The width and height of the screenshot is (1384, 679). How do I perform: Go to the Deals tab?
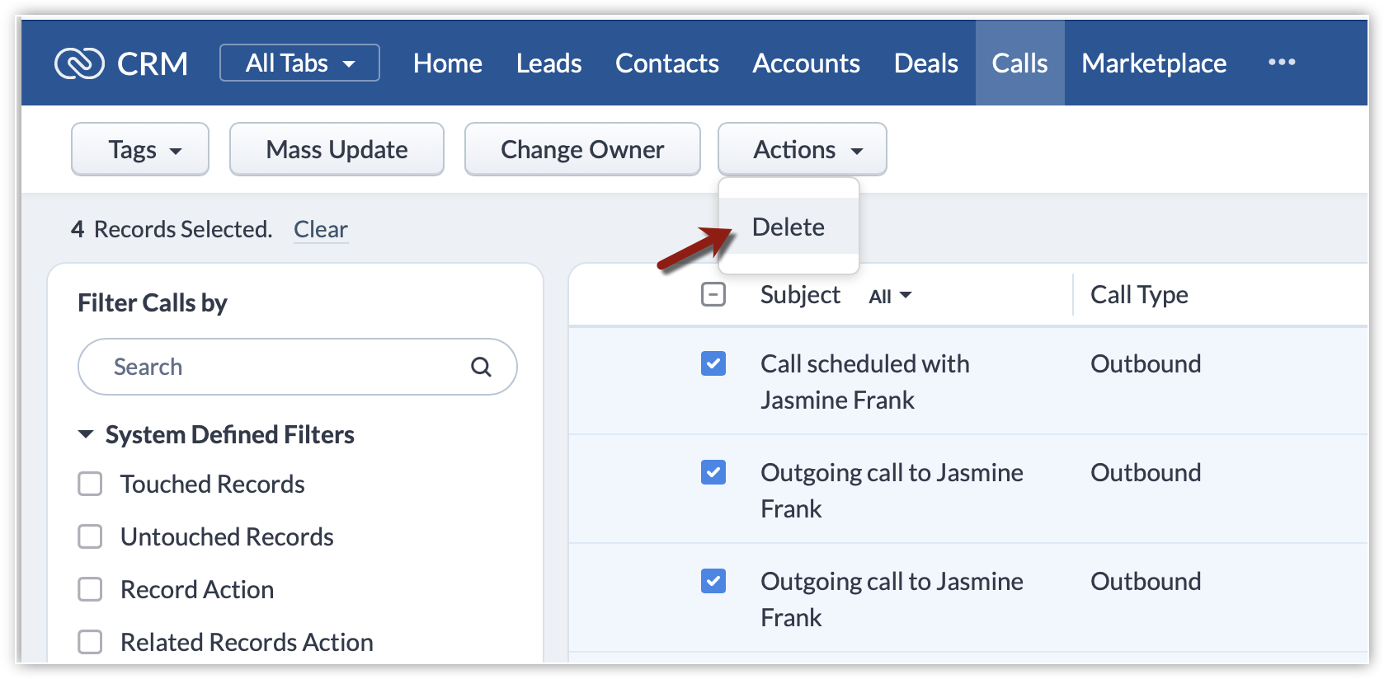coord(925,63)
